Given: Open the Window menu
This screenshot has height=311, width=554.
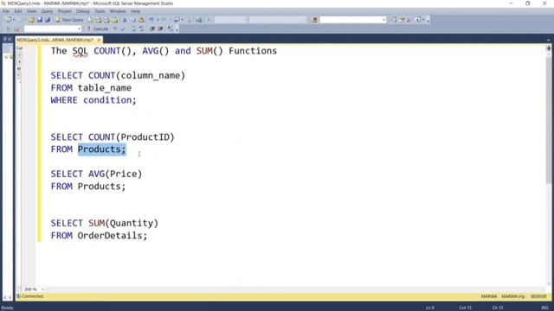Looking at the screenshot, I should (x=118, y=11).
